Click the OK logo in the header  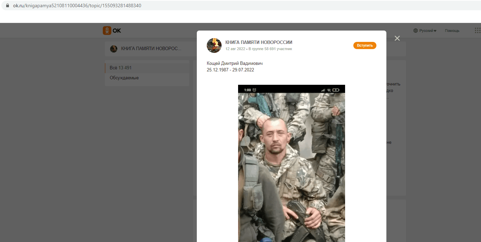coord(112,31)
